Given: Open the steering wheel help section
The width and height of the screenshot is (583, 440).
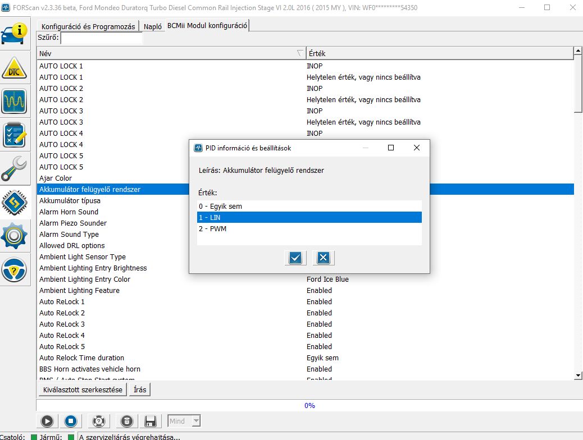Looking at the screenshot, I should pos(15,269).
